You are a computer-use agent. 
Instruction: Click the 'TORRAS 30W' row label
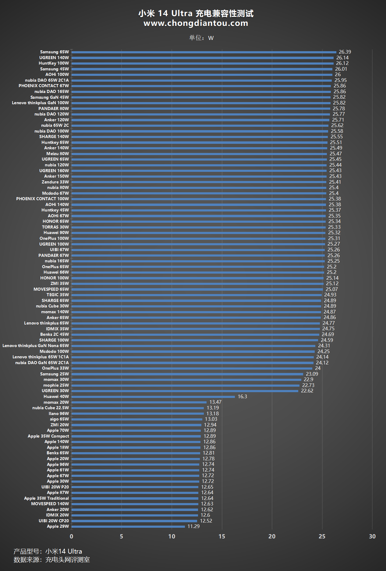[55, 227]
